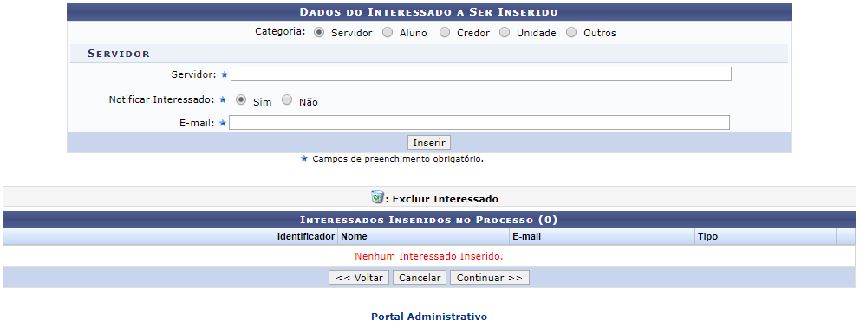Focus the Servidor text field
The width and height of the screenshot is (860, 327).
point(481,74)
